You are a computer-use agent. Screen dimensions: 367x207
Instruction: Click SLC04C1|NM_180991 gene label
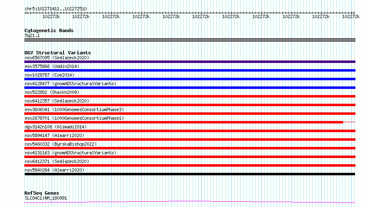(x=46, y=198)
